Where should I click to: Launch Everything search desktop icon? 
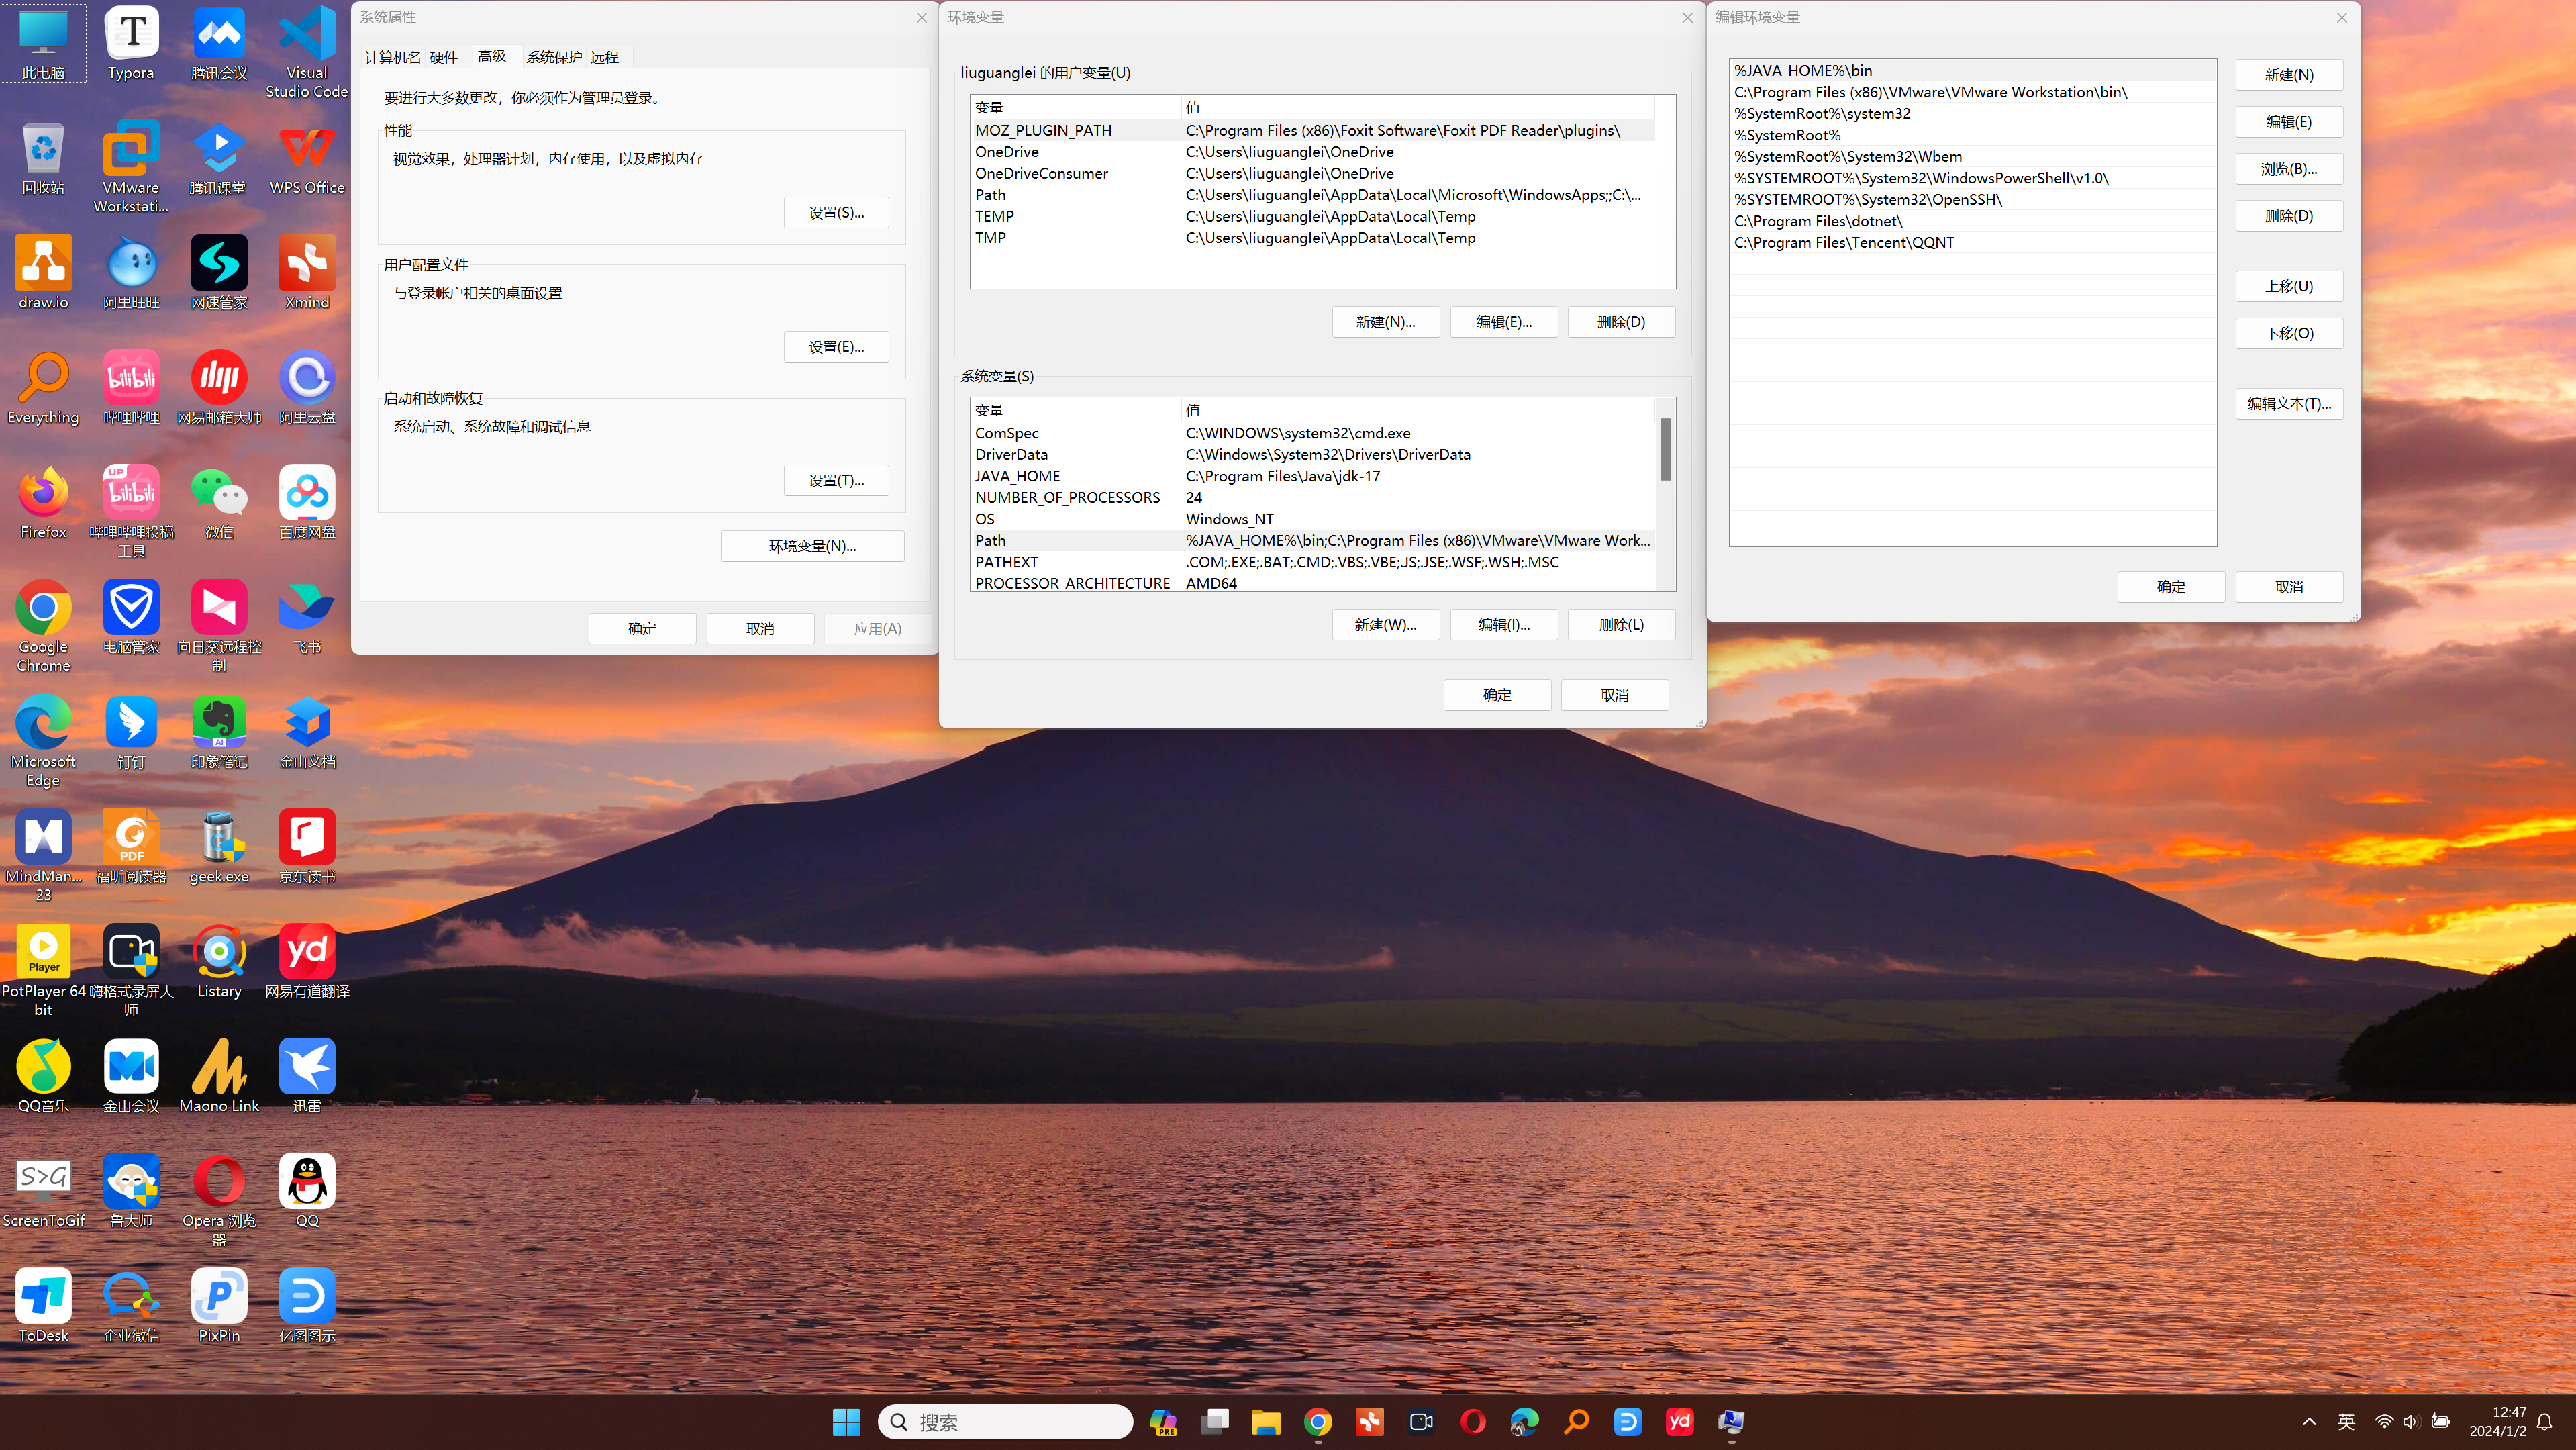click(43, 388)
